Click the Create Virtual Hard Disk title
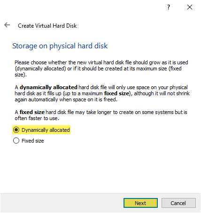The width and height of the screenshot is (201, 213). pyautogui.click(x=47, y=26)
